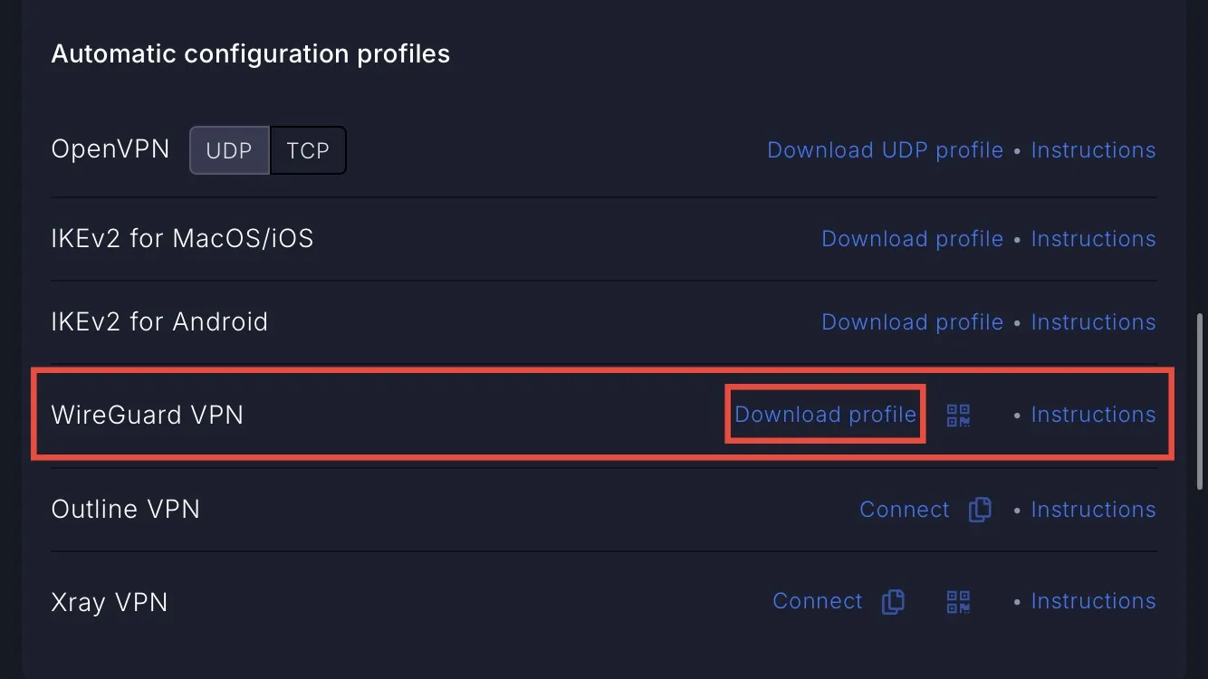Copy the Xray VPN connection link
Viewport: 1208px width, 679px height.
tap(893, 601)
